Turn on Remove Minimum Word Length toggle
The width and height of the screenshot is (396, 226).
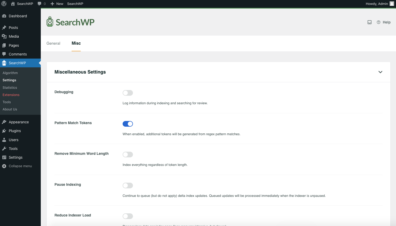(x=128, y=155)
